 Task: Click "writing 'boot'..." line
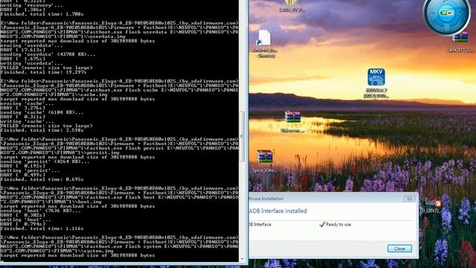[25, 220]
